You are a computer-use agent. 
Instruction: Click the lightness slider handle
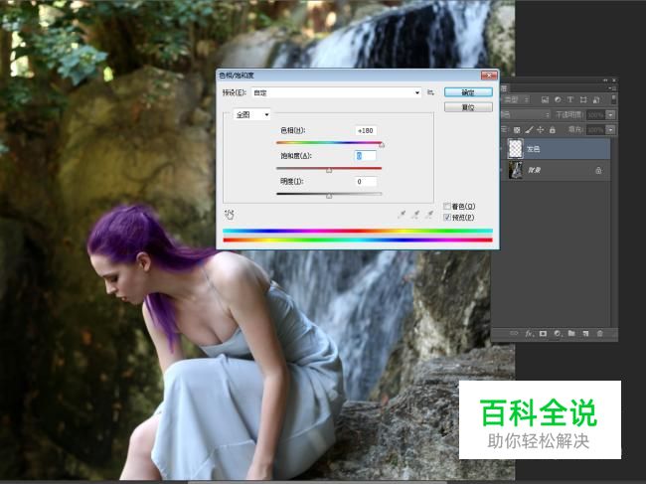pos(329,196)
